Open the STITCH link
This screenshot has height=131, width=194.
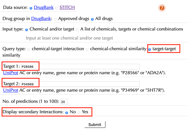click(67, 7)
